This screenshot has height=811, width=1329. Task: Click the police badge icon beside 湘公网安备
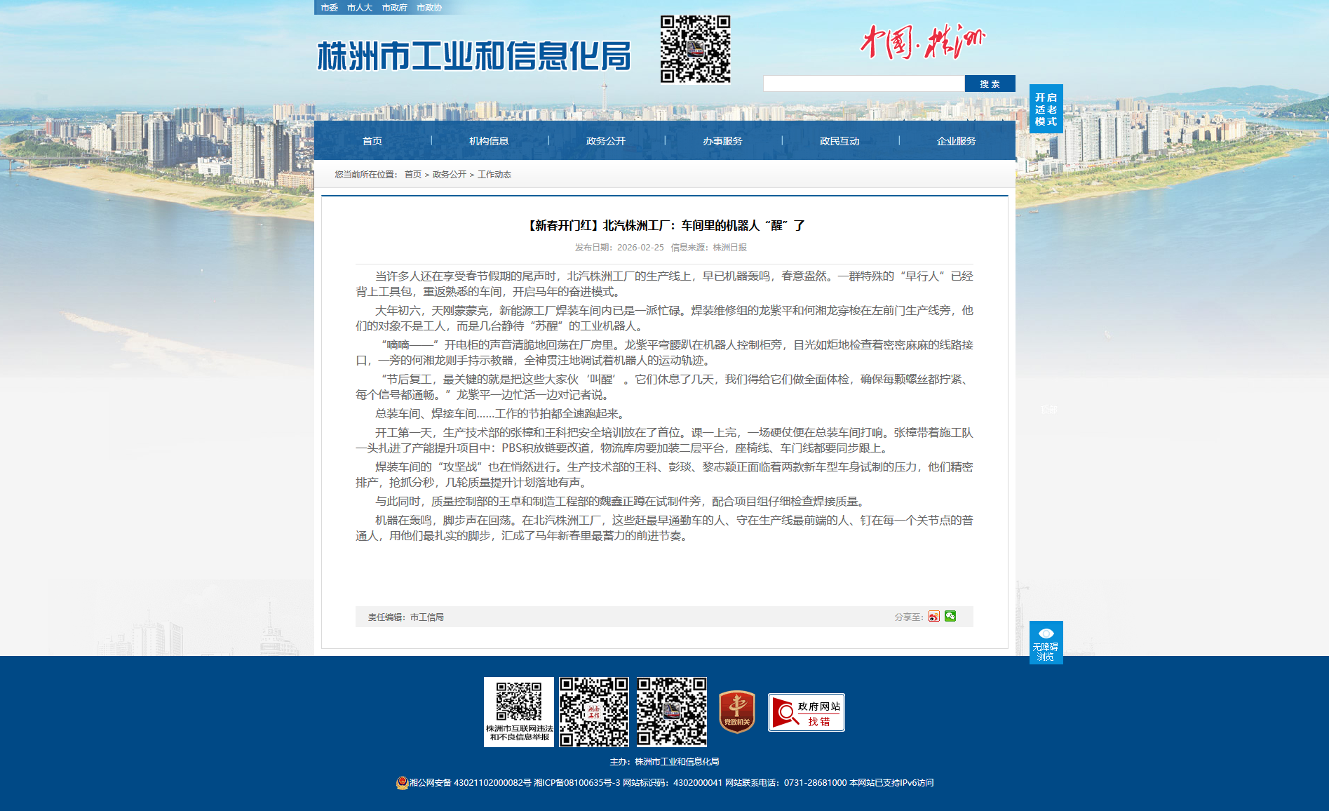pos(402,783)
